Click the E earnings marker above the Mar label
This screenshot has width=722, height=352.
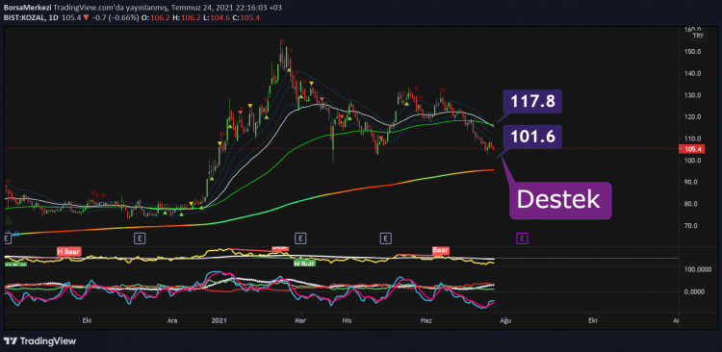coord(300,238)
